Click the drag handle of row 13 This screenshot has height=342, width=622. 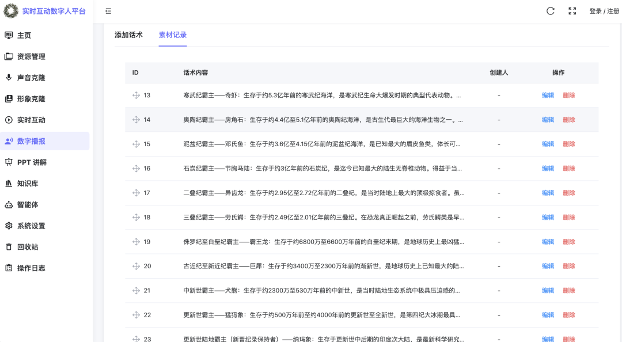[x=136, y=95]
